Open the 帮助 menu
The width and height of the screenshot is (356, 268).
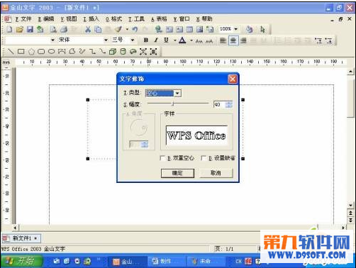click(204, 19)
